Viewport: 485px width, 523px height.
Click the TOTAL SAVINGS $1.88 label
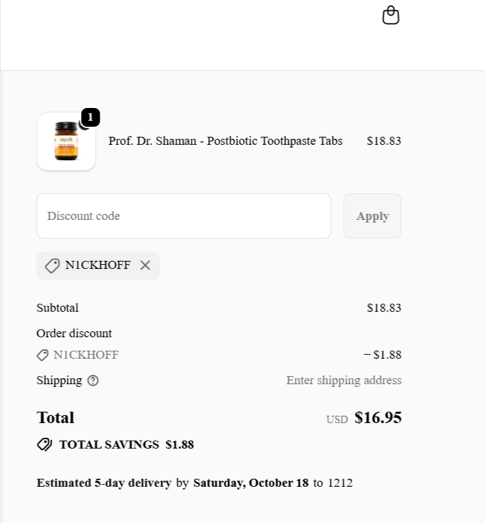(127, 445)
